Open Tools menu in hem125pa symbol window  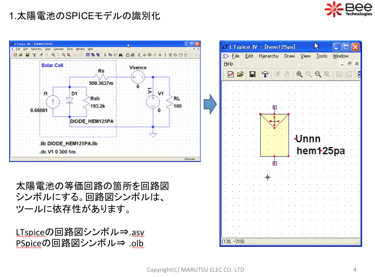pyautogui.click(x=321, y=56)
